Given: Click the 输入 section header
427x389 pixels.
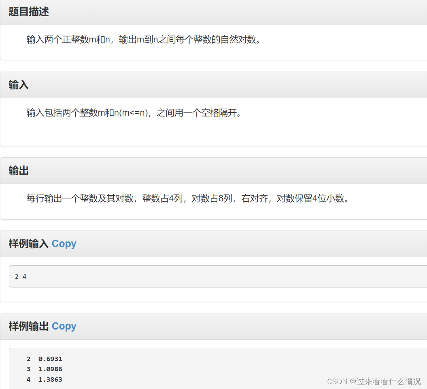Looking at the screenshot, I should 18,85.
